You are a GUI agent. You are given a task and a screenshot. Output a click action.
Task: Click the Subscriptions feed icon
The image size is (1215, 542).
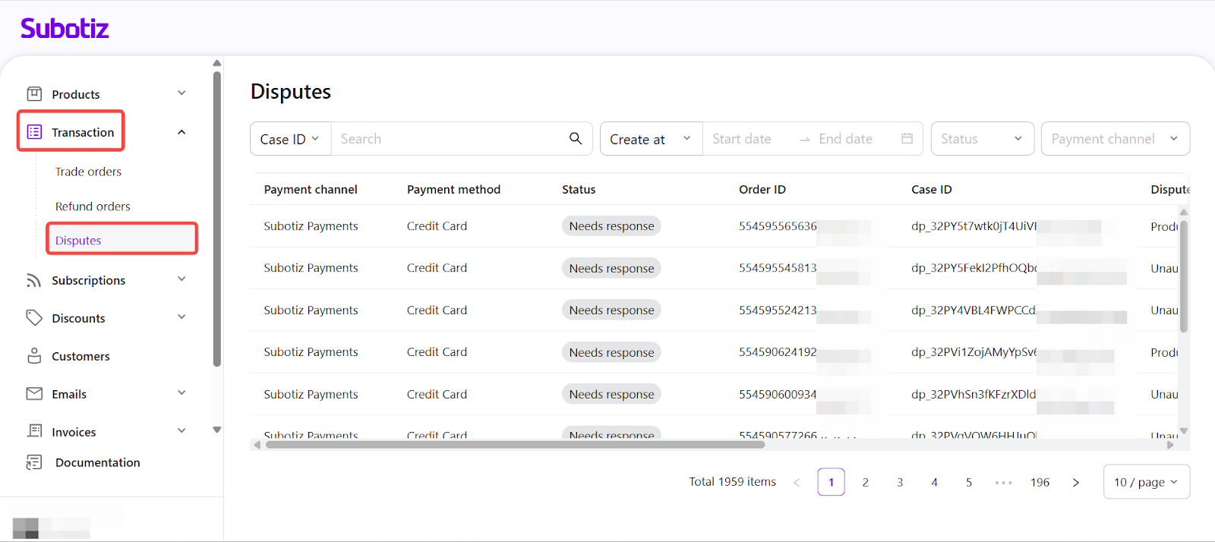click(x=34, y=280)
